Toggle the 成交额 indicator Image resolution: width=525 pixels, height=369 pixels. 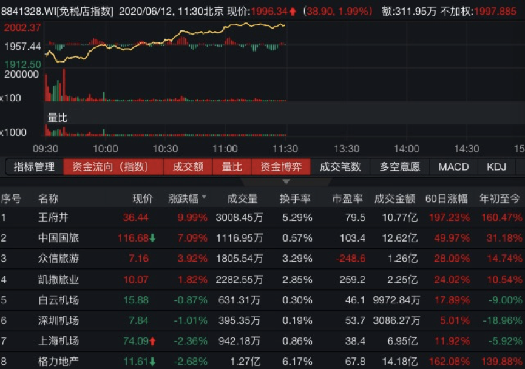click(188, 167)
